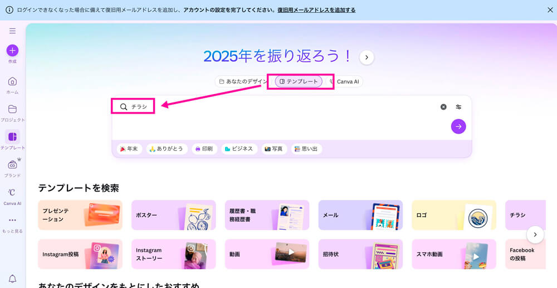Image resolution: width=557 pixels, height=288 pixels.
Task: Click the 復旧用メールアドレスを追加する link
Action: (316, 10)
